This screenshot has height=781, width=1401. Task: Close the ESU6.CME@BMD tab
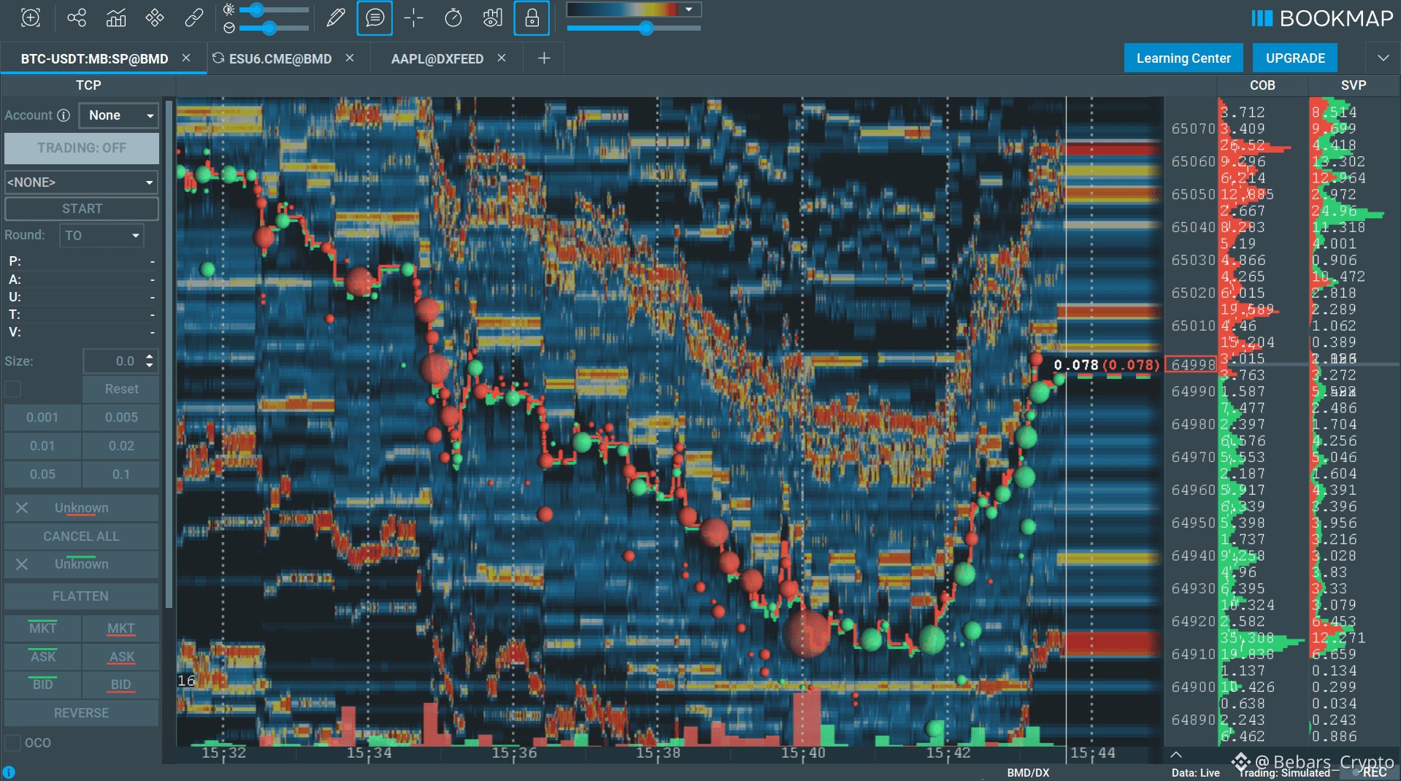(x=350, y=58)
